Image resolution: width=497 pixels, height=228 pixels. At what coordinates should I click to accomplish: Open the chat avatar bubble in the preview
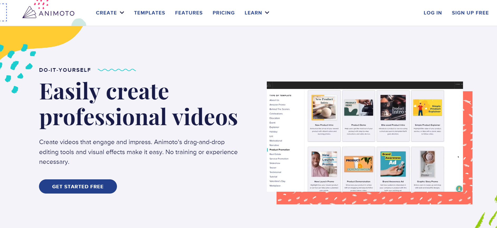tap(459, 189)
